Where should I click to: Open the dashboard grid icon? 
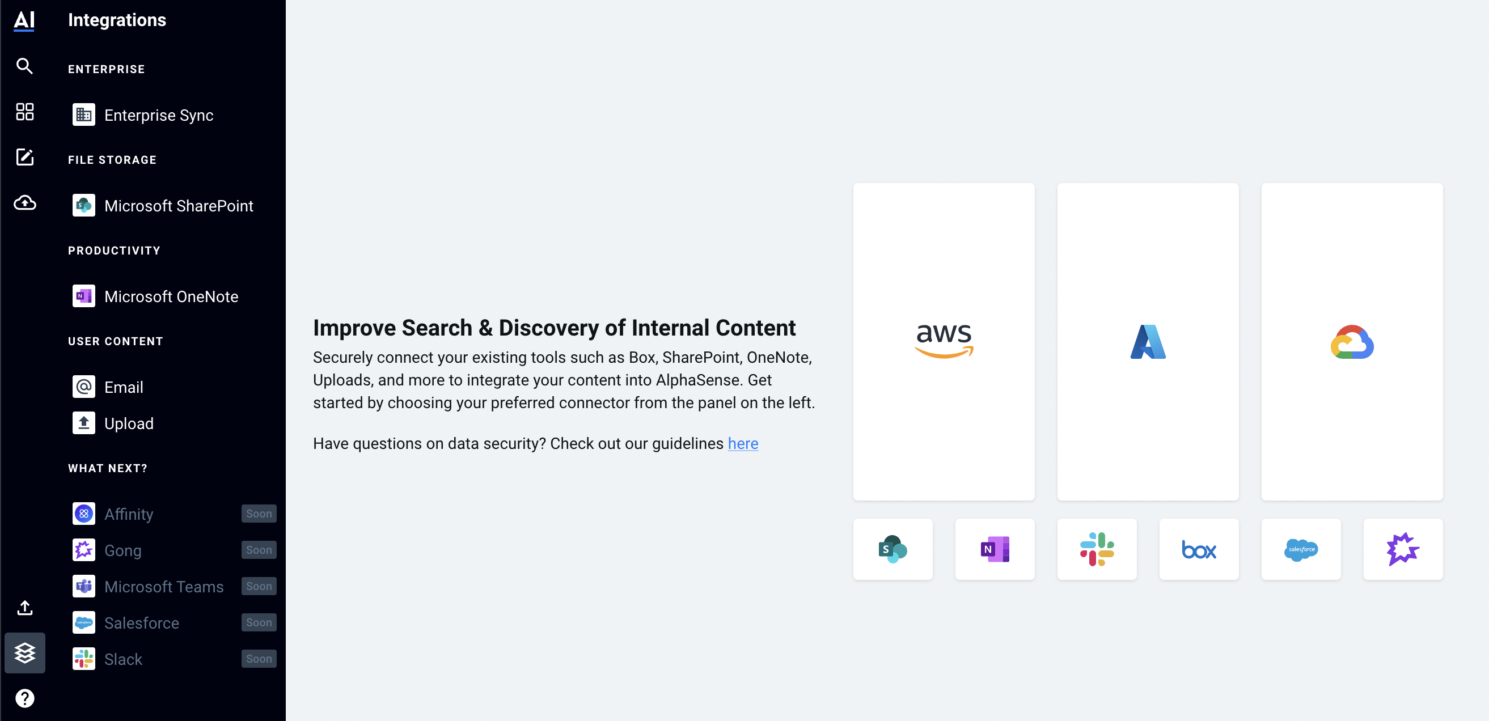click(24, 112)
